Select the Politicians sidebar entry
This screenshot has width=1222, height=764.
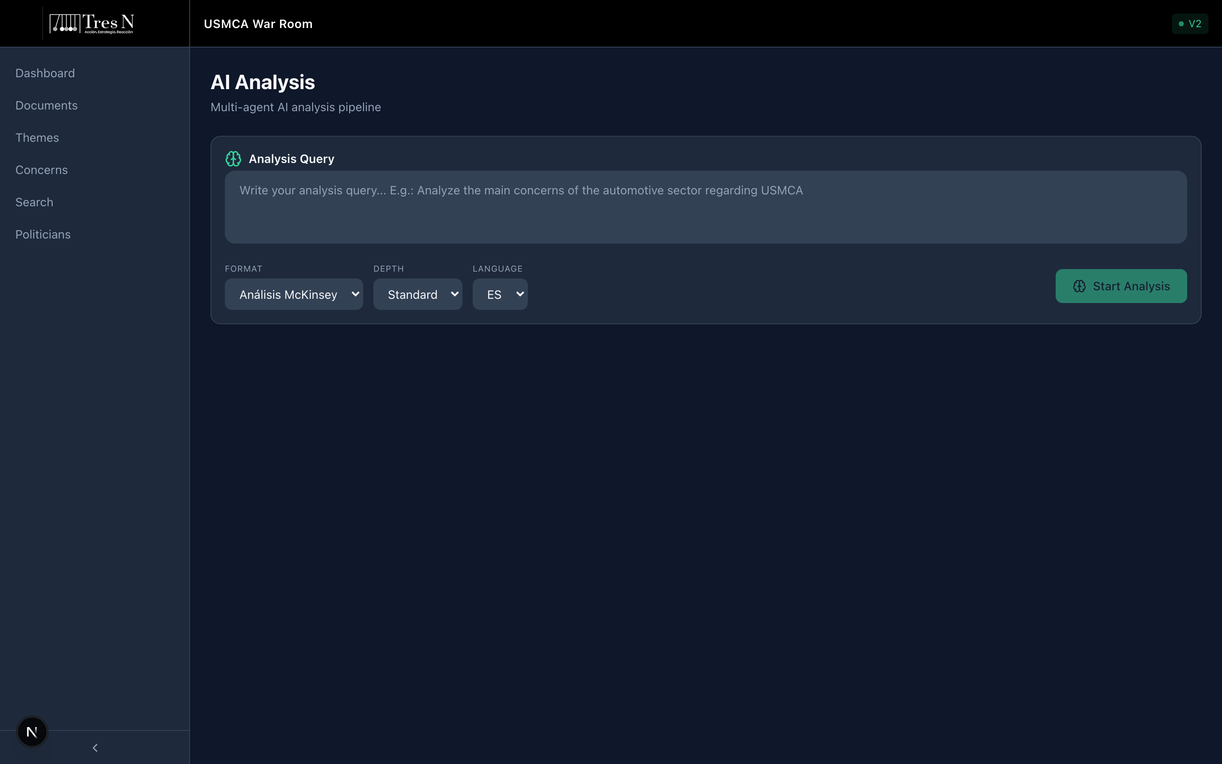coord(43,234)
